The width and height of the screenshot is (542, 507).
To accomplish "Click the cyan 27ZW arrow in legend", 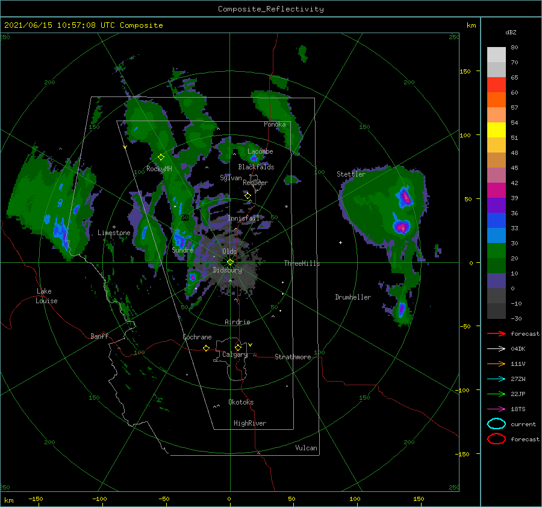I will click(x=496, y=379).
